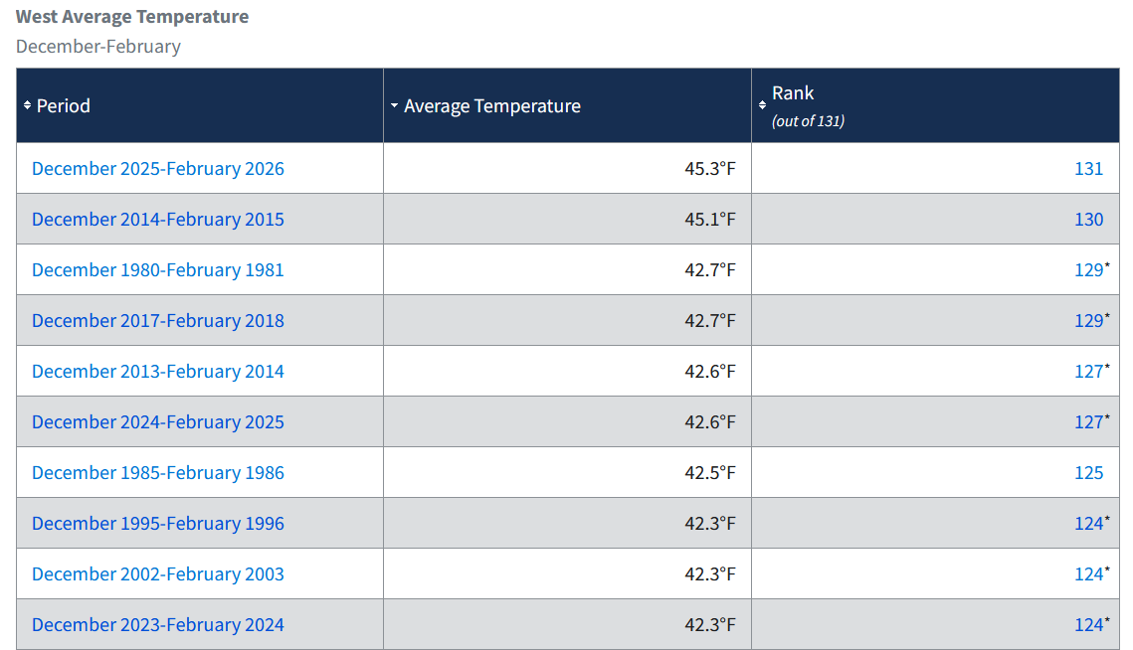Sort by Average Temperature header
This screenshot has width=1133, height=650.
(x=492, y=105)
